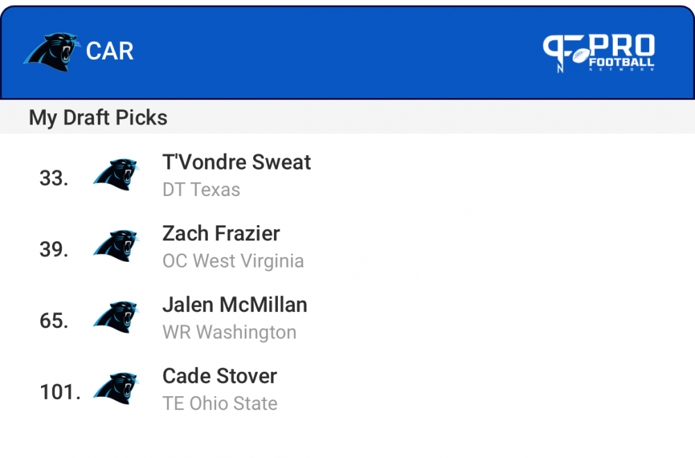Click pick number 65
Screen dimensions: 695x458
click(54, 321)
